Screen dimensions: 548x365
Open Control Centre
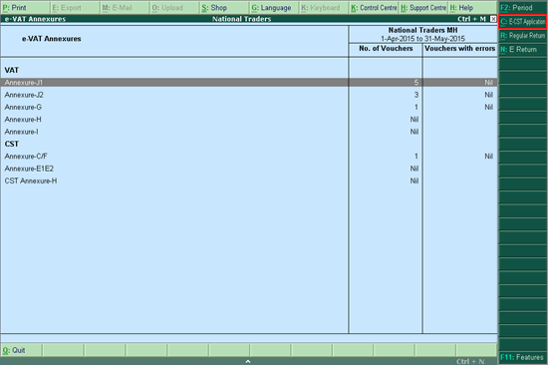pyautogui.click(x=374, y=7)
